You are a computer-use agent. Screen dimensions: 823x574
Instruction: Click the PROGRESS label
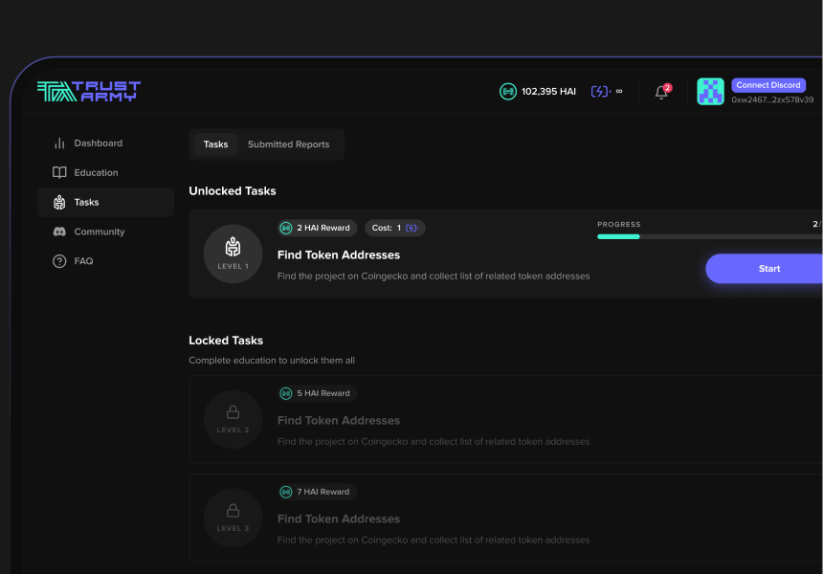point(619,224)
